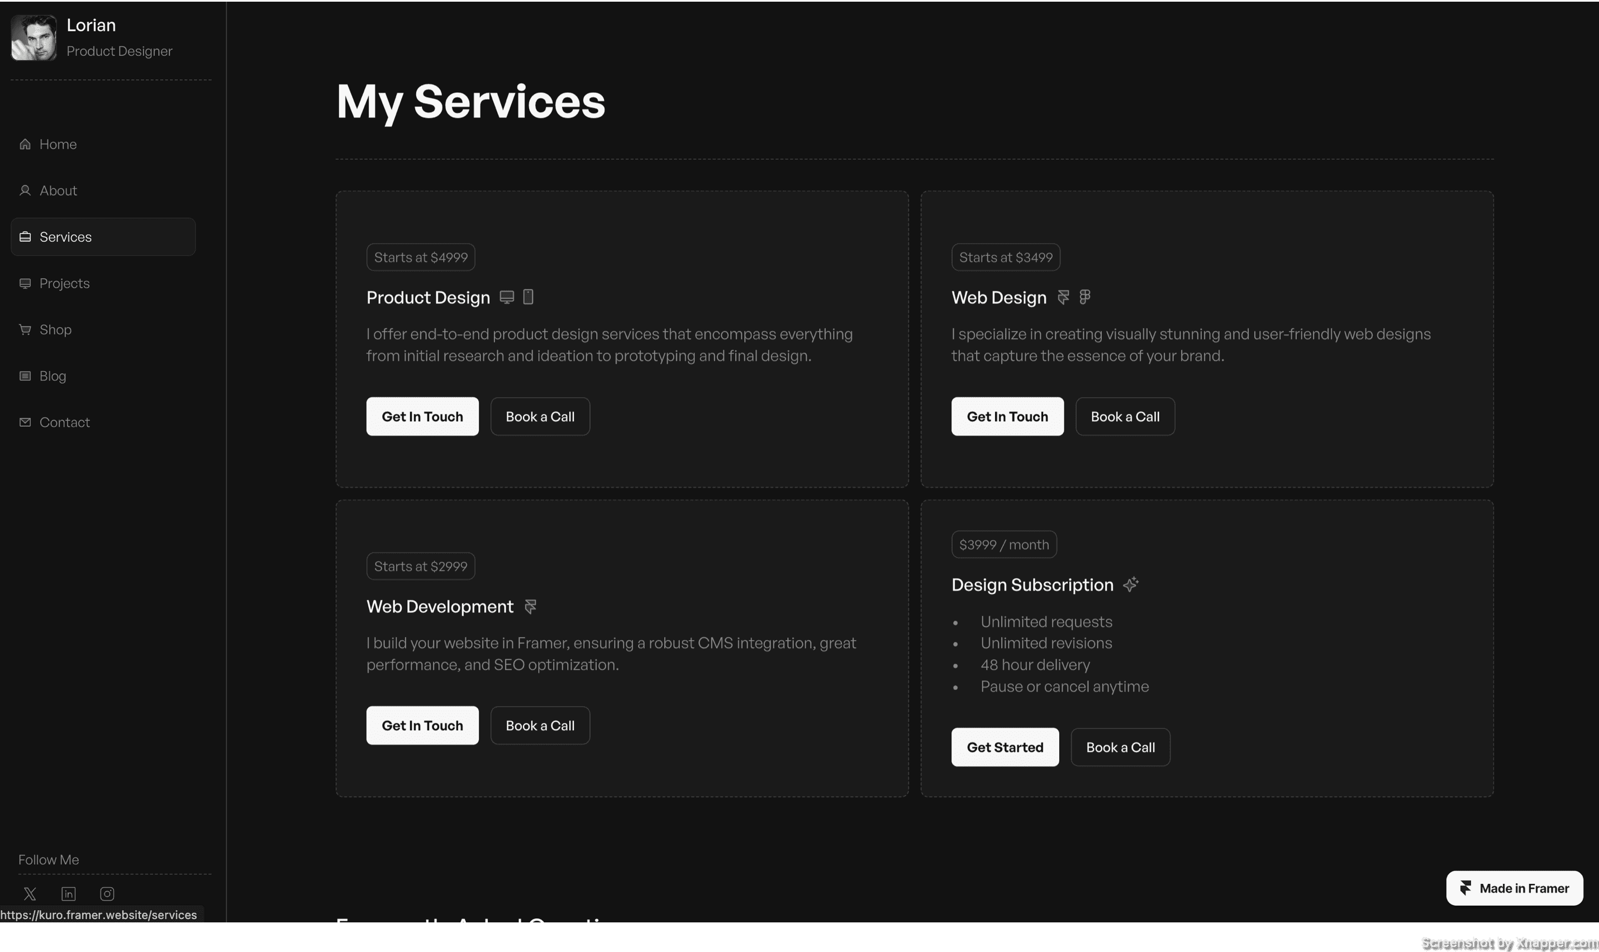Screen dimensions: 1599x952
Task: Click the desktop monitor icon beside Product Design
Action: pyautogui.click(x=507, y=297)
